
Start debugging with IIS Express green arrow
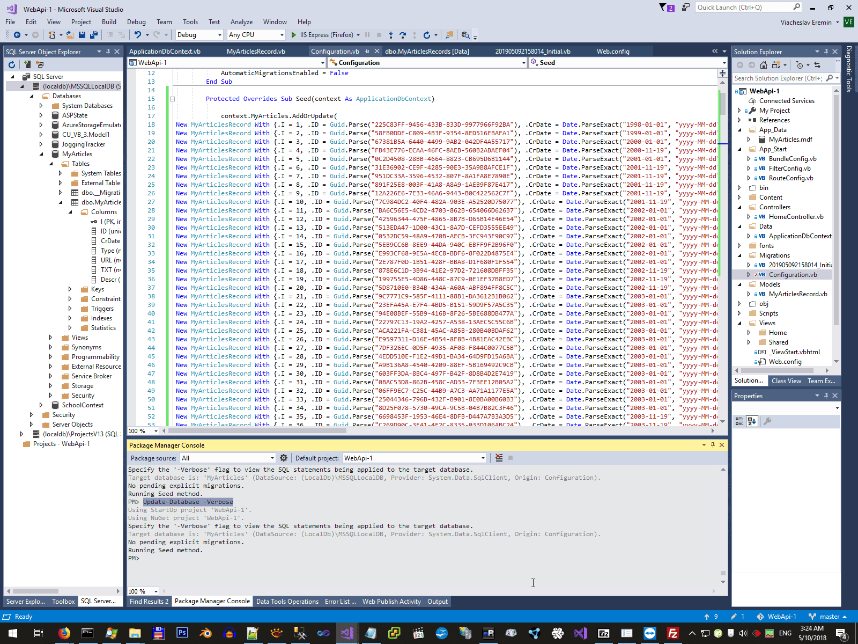pos(293,35)
